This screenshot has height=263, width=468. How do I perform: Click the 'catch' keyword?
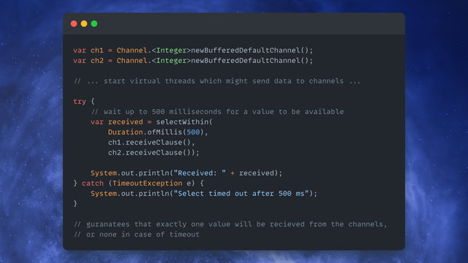pos(93,183)
